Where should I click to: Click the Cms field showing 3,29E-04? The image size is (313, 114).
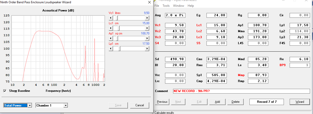coord(217,59)
